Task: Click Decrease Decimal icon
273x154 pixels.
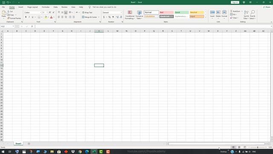Action: (x=121, y=17)
